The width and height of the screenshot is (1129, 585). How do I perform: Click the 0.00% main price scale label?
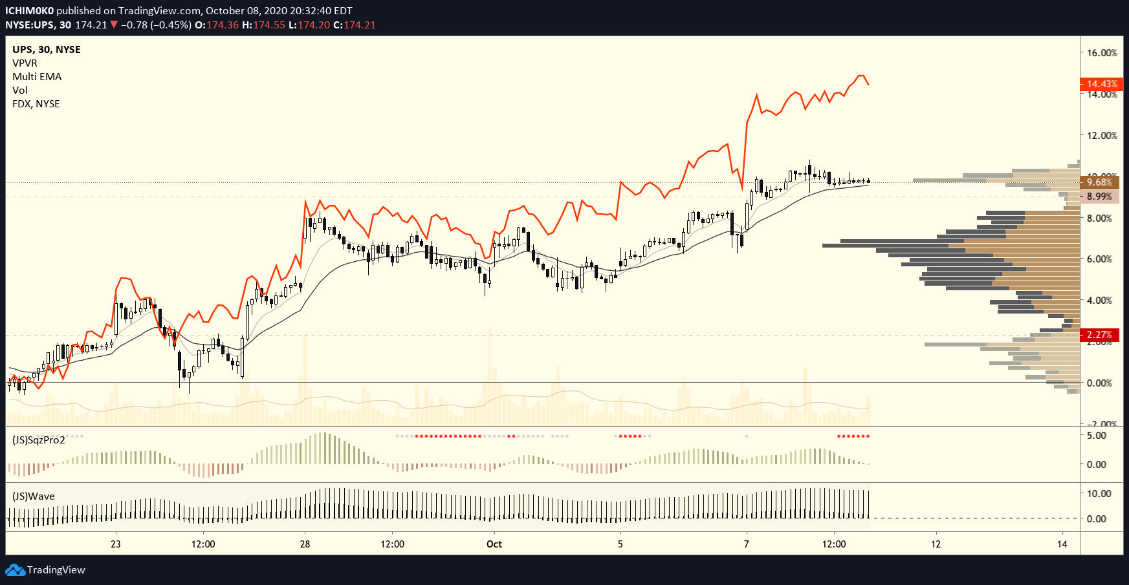click(x=1100, y=383)
